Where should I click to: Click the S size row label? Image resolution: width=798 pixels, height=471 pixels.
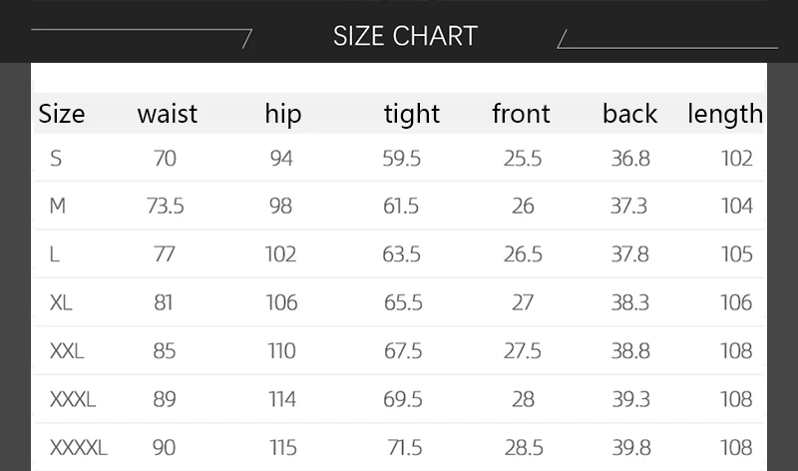click(x=56, y=159)
